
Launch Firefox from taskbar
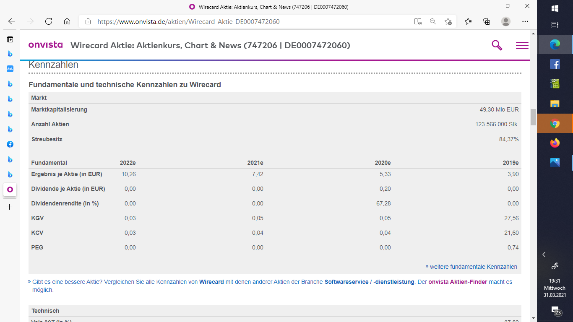click(555, 143)
